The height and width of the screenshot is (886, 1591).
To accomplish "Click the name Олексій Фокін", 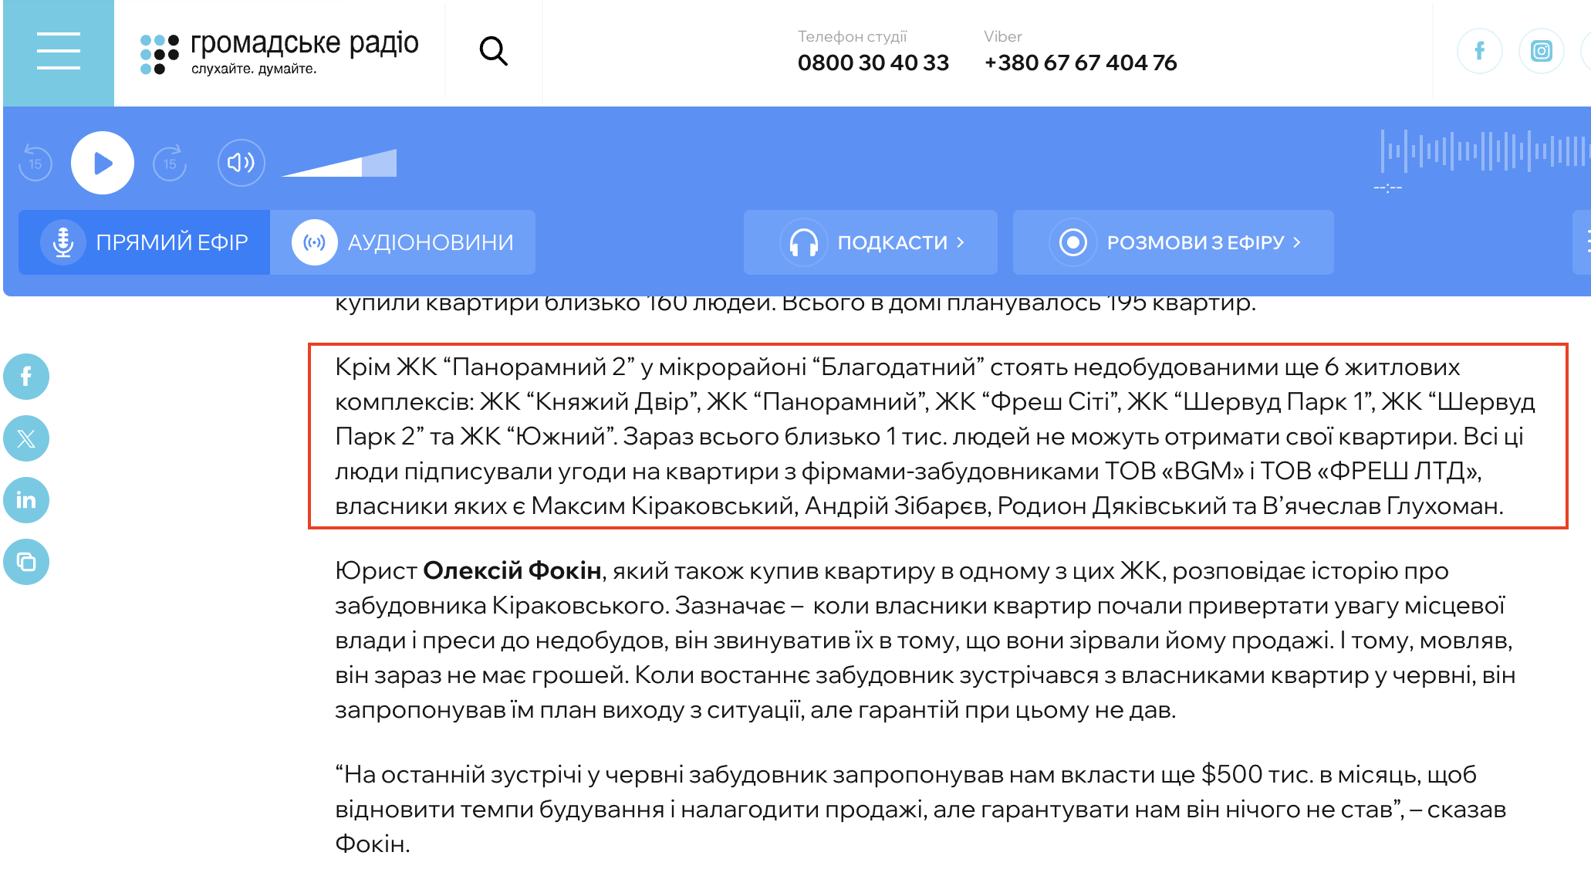I will click(512, 570).
